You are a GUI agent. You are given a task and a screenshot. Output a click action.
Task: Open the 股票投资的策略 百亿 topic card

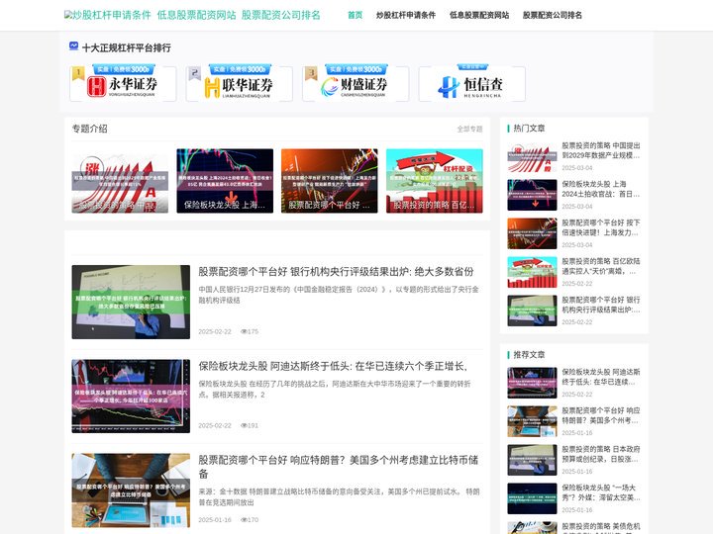pos(435,181)
